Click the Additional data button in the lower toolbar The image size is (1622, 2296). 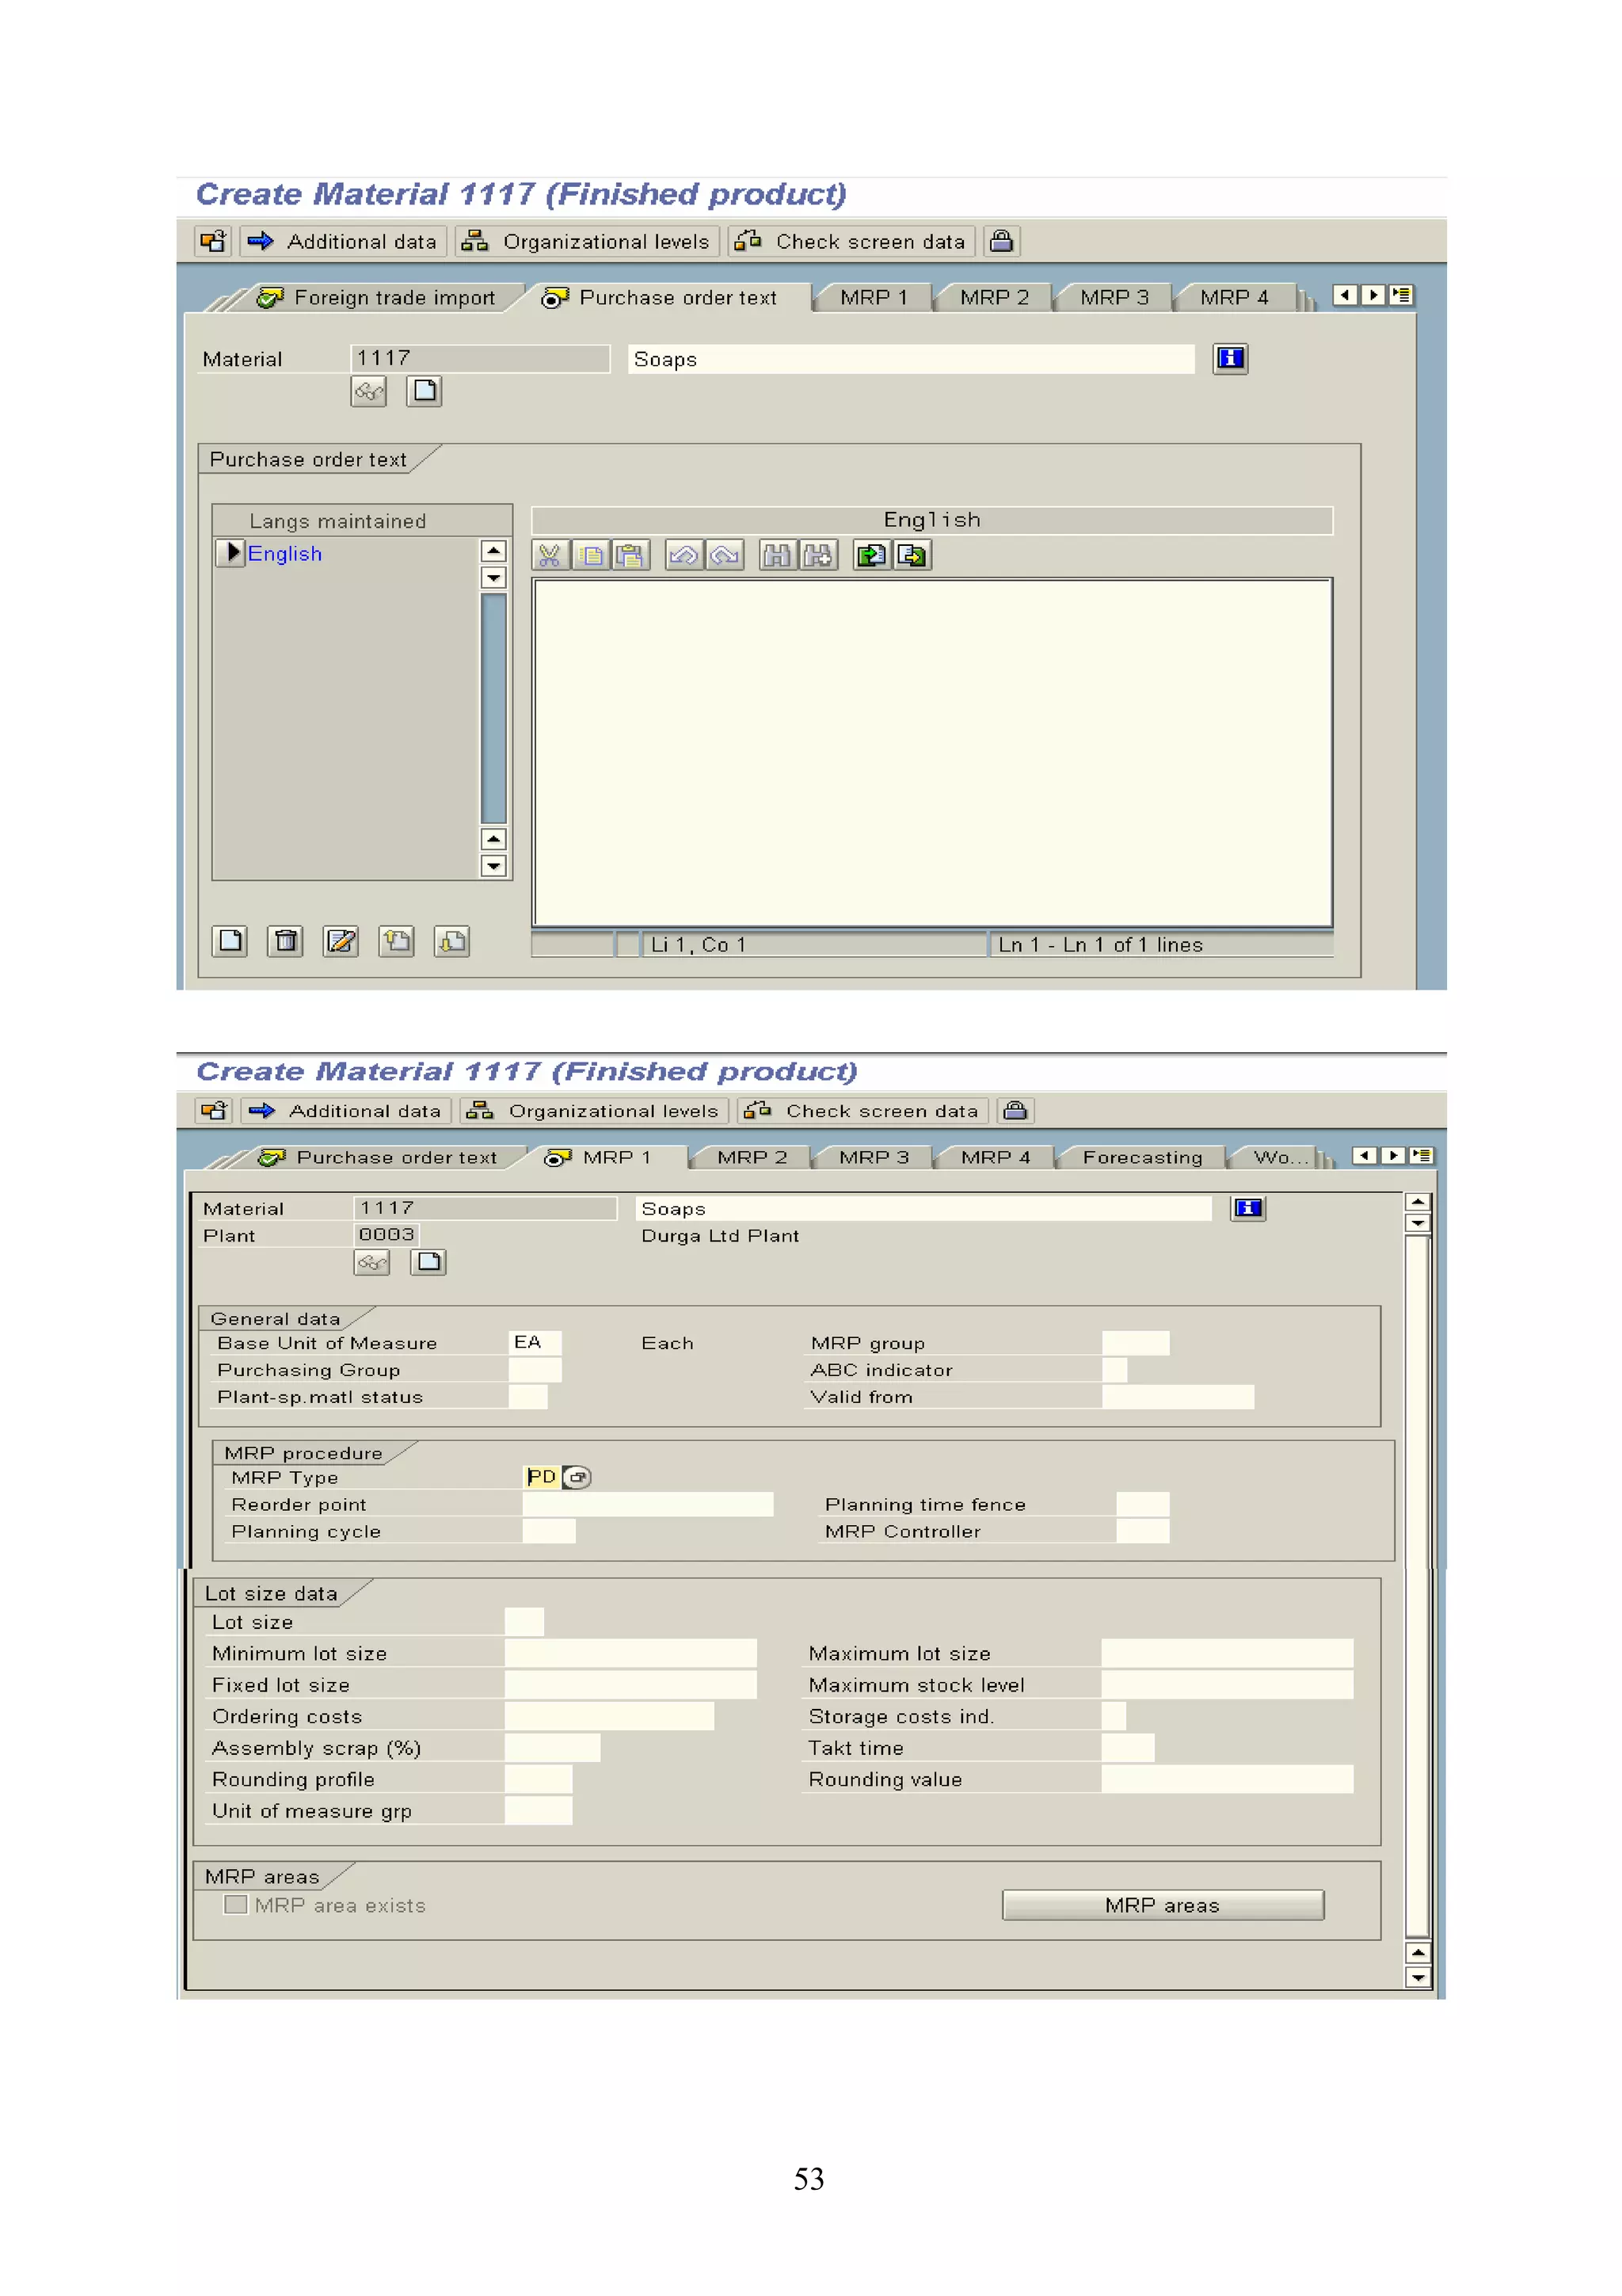pyautogui.click(x=346, y=1111)
